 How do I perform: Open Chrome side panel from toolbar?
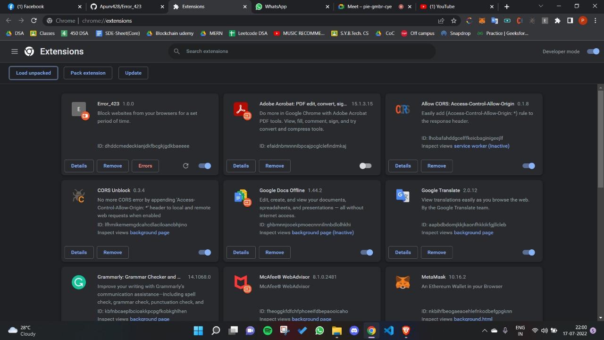coord(570,20)
